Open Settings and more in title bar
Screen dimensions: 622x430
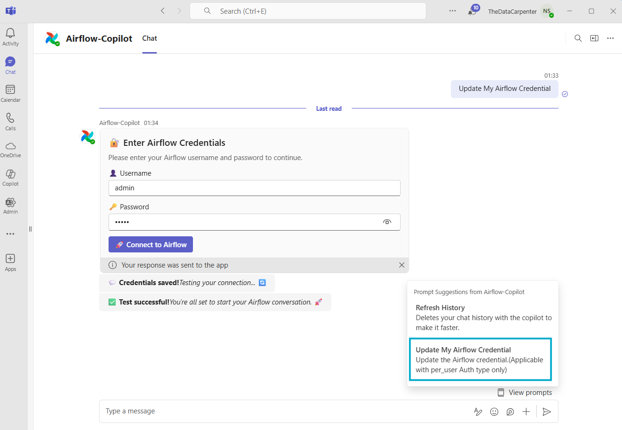[453, 11]
